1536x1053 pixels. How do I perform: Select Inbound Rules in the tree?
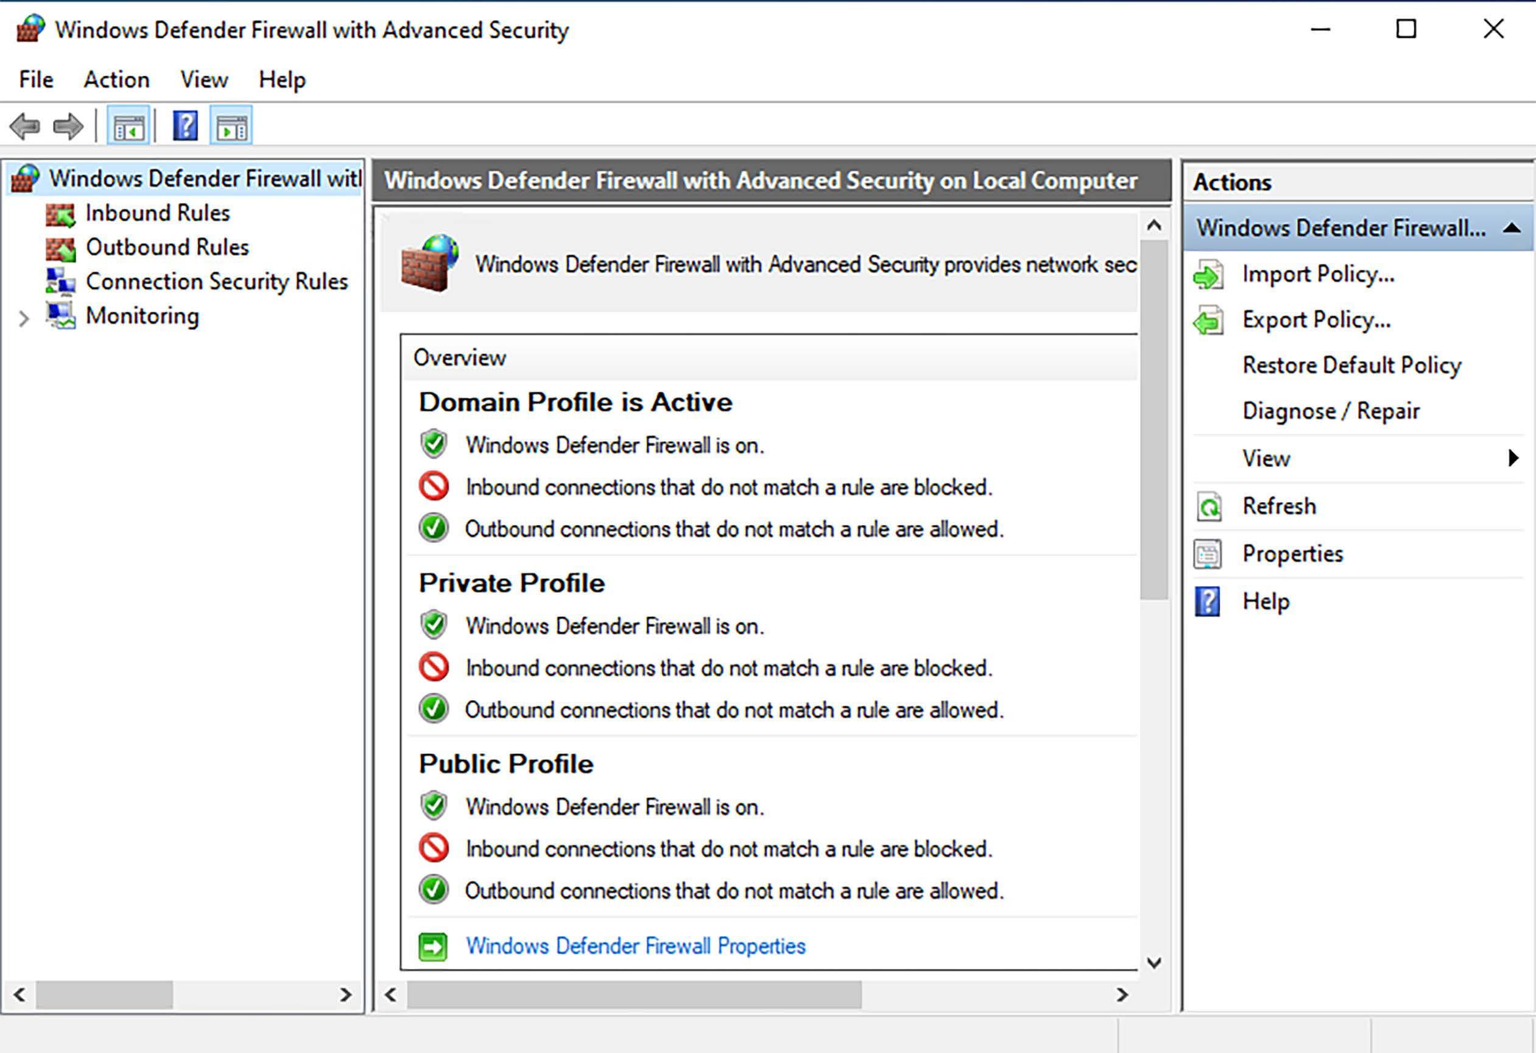click(x=158, y=213)
